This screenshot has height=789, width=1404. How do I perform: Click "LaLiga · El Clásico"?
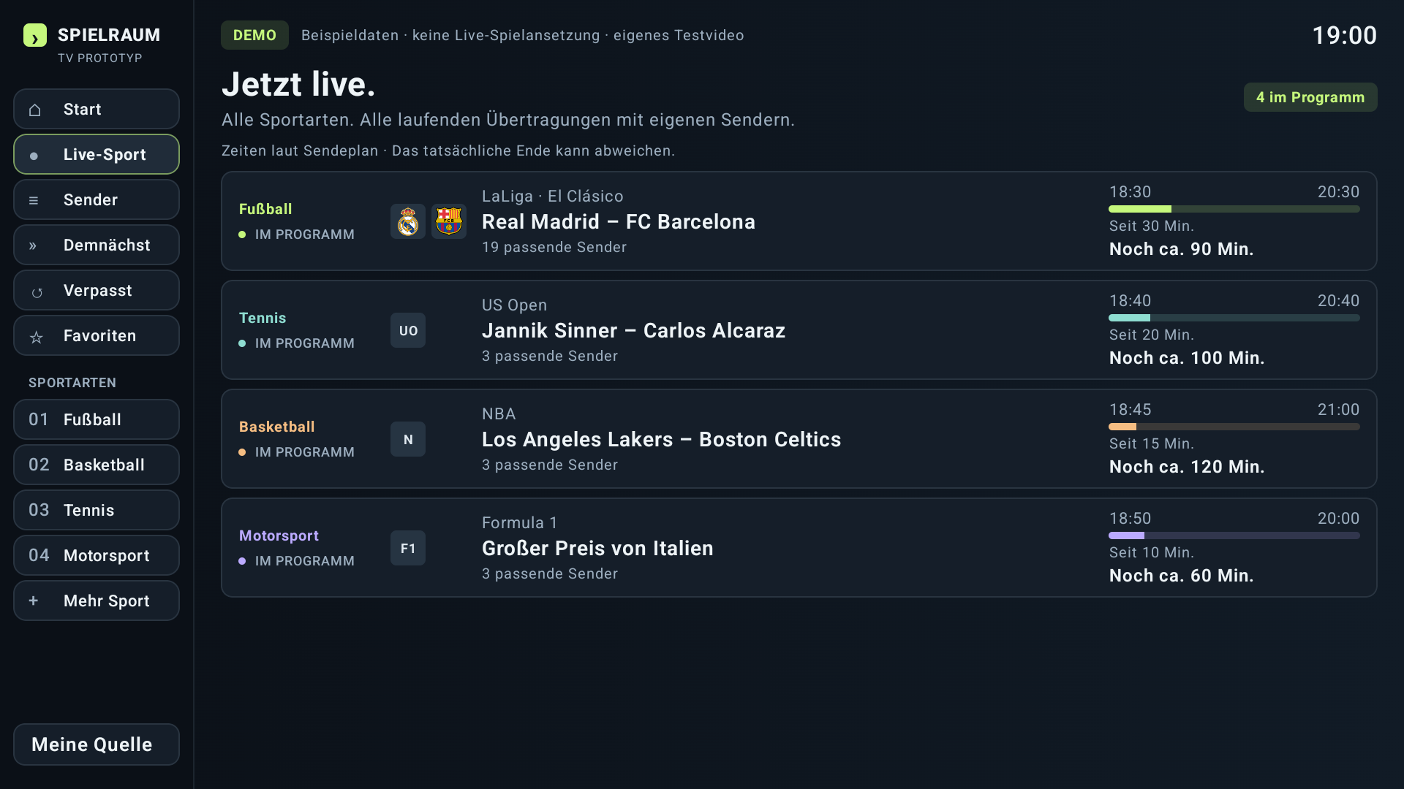click(553, 196)
